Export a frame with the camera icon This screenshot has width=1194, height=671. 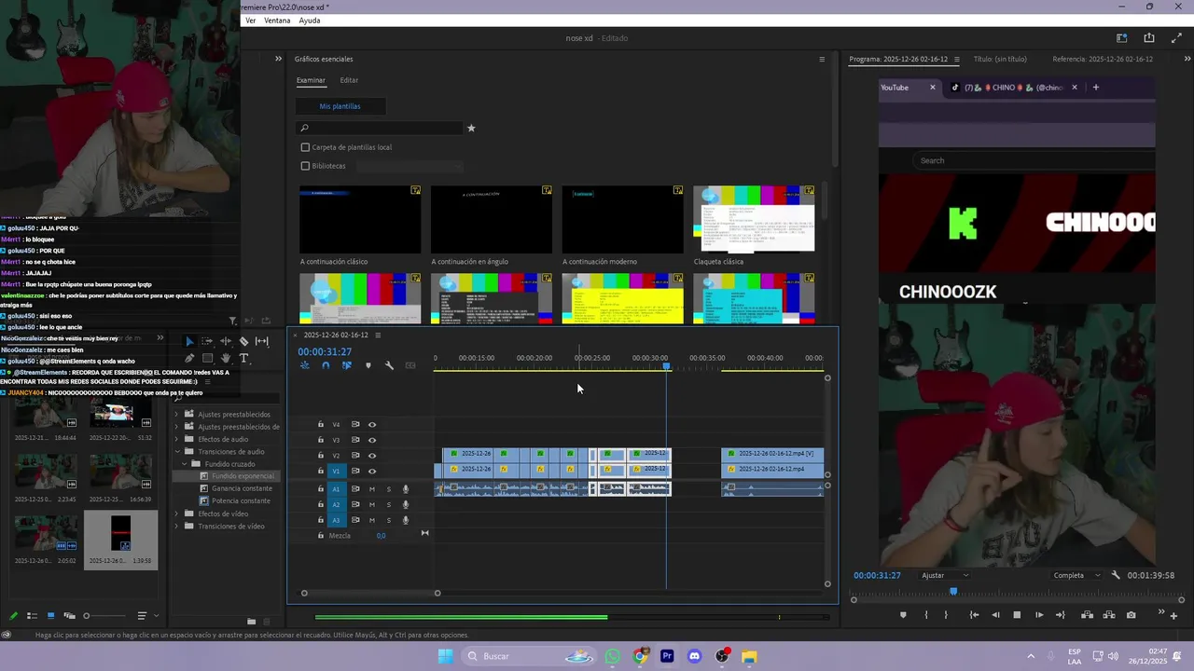point(1132,615)
